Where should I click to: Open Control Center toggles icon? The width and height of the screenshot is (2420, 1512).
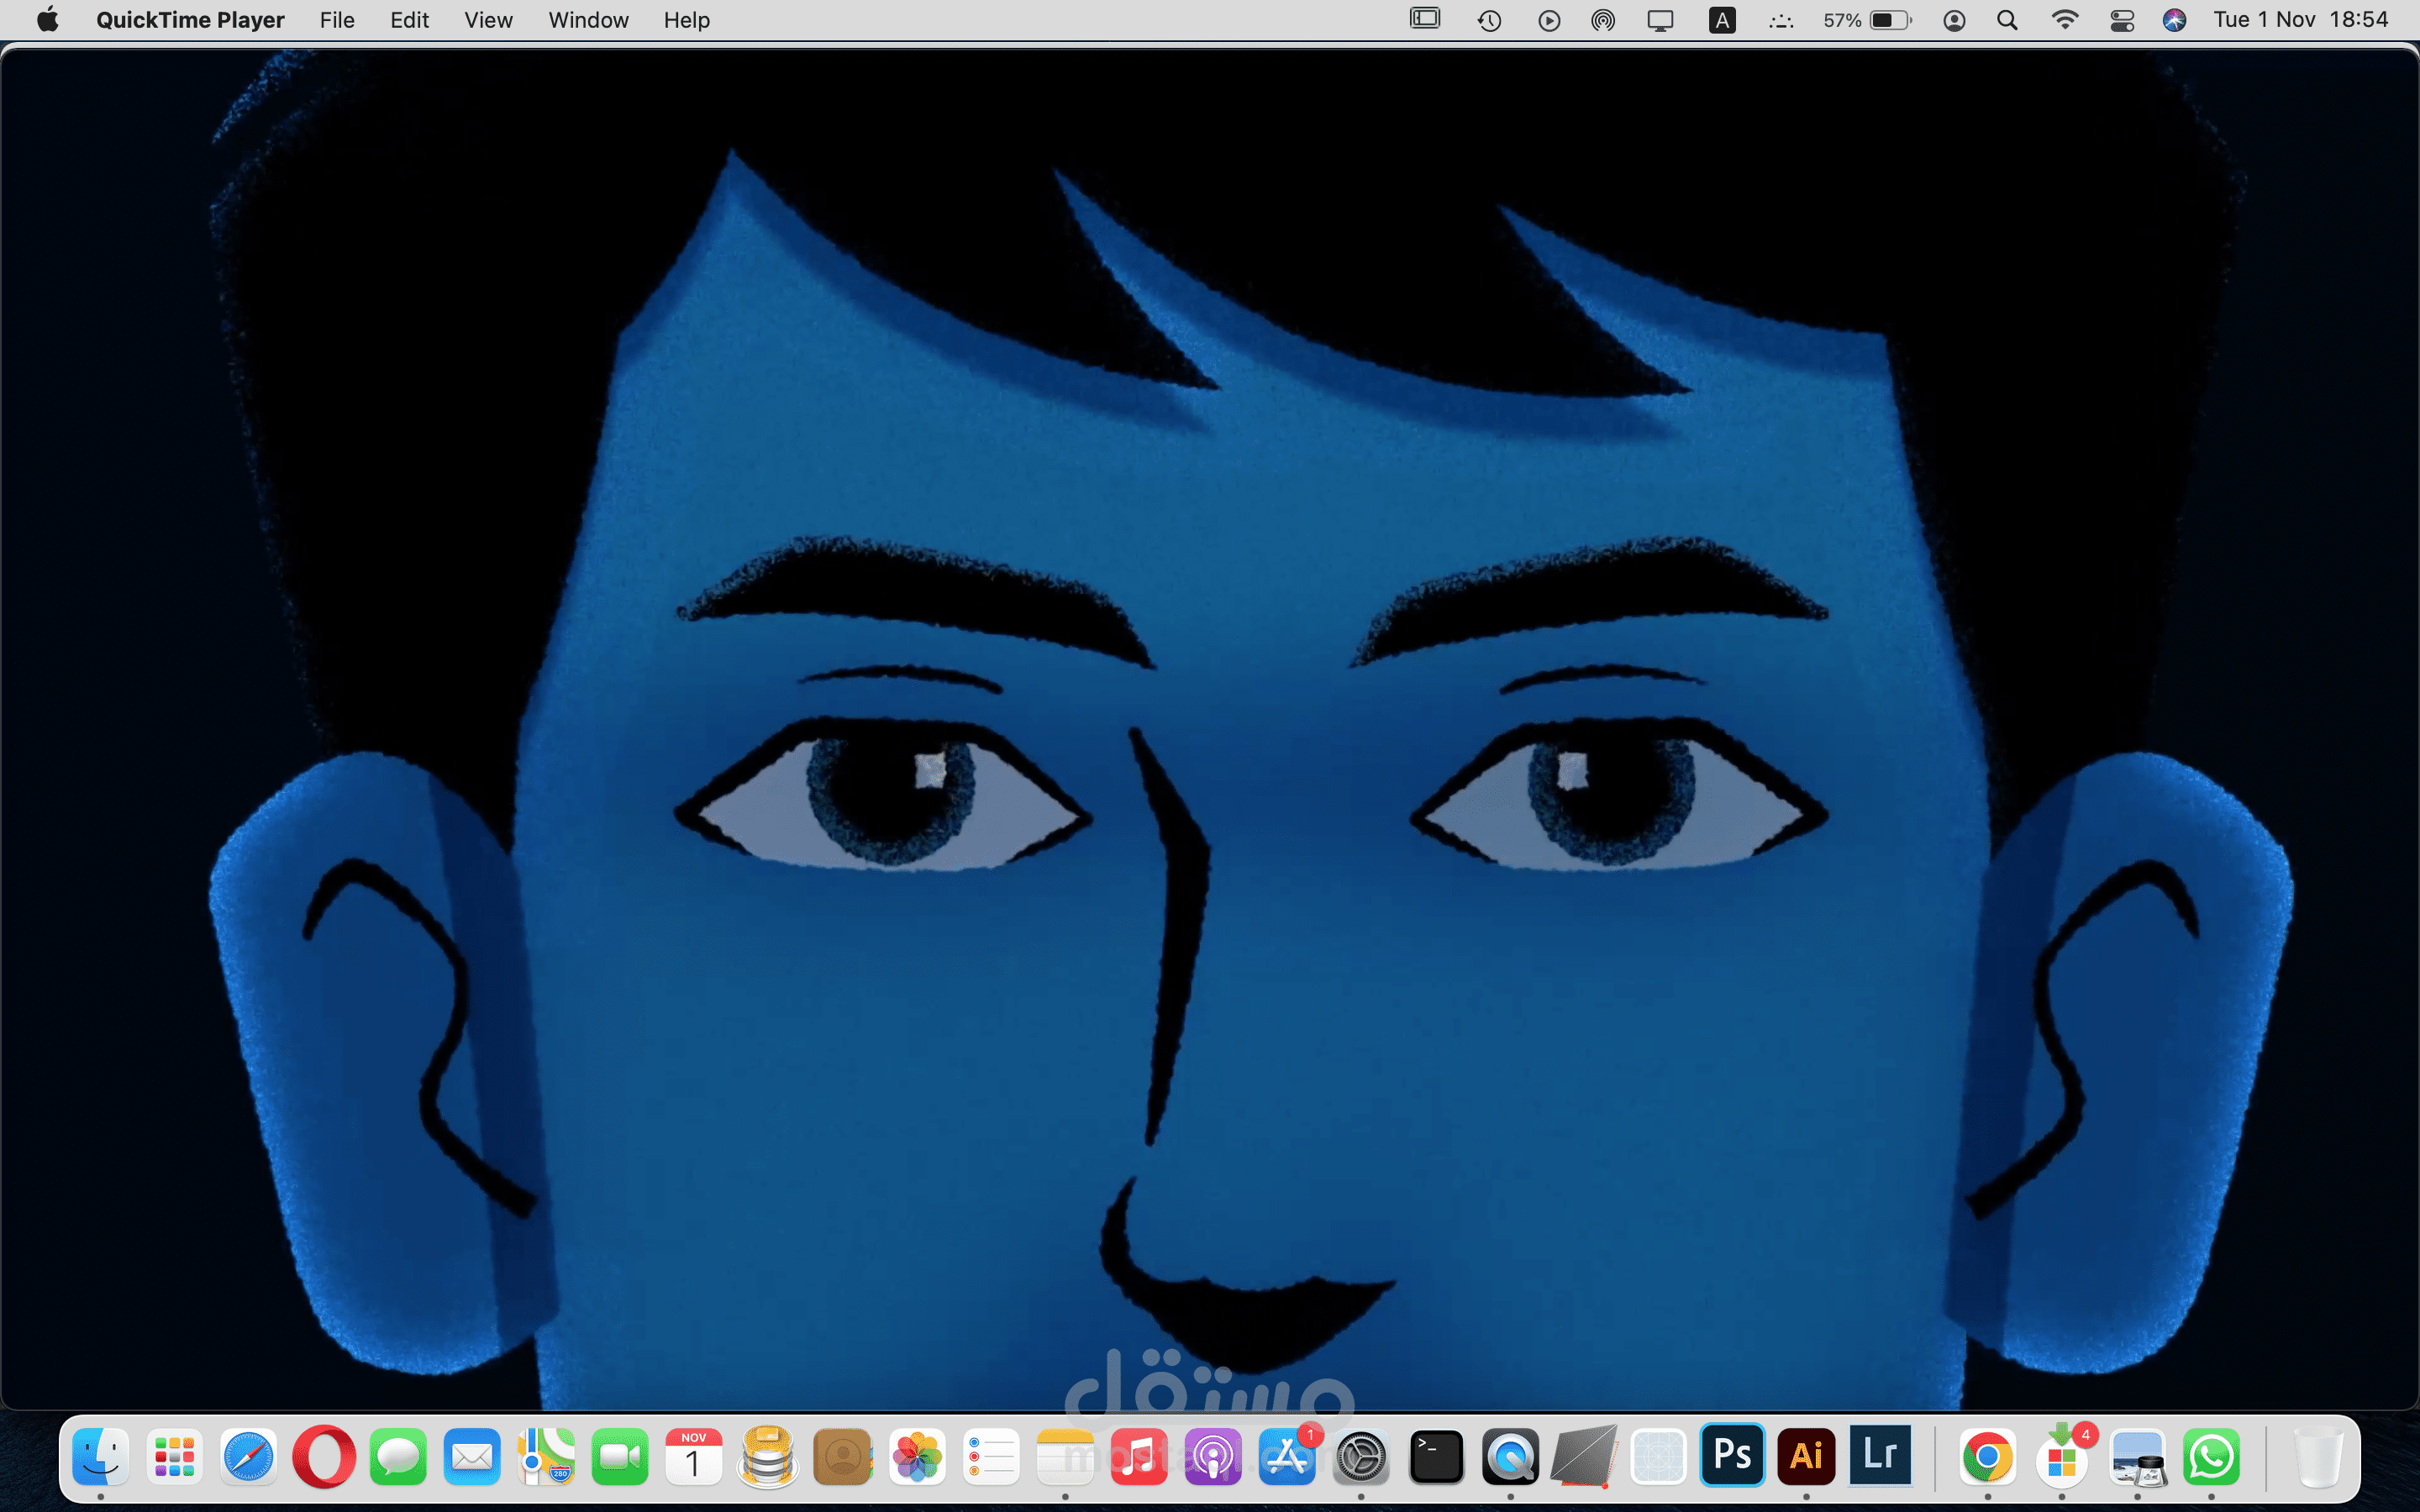[x=2122, y=20]
